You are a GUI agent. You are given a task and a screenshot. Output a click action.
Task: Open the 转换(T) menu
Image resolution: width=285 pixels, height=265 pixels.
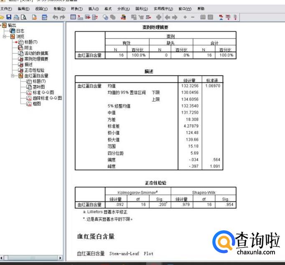tap(77, 9)
